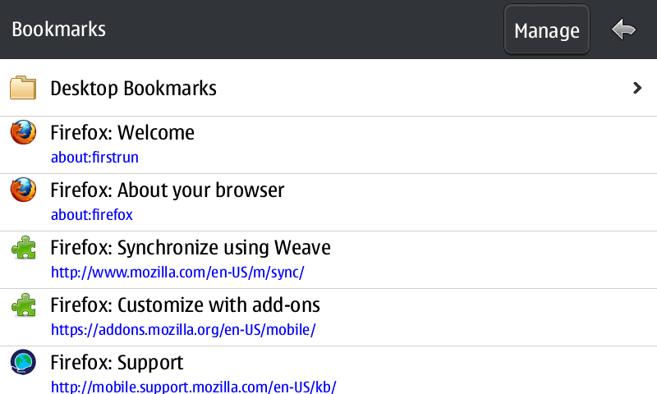The width and height of the screenshot is (657, 394).
Task: Click Firefox logo beside Welcome bookmark
Action: [x=23, y=132]
